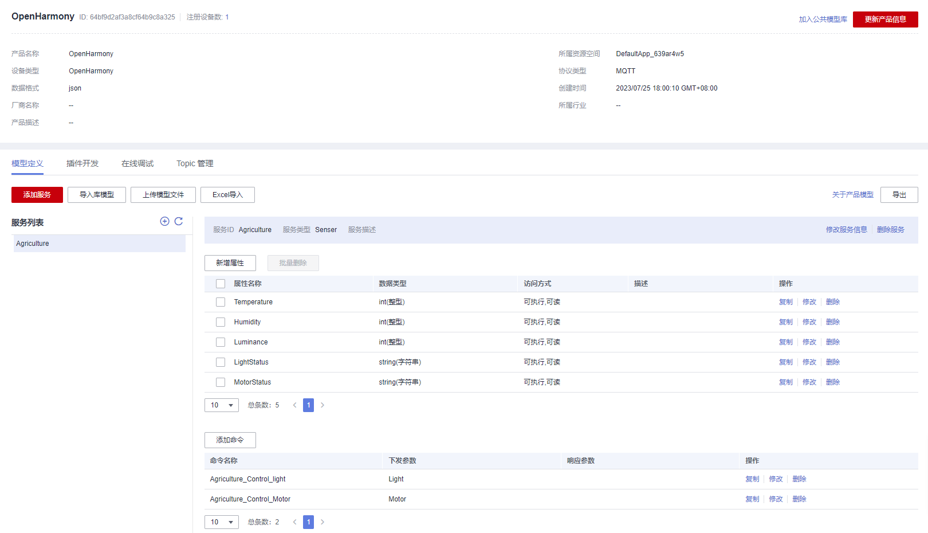Viewport: 928px width, 533px height.
Task: Open properties page size dropdown
Action: pyautogui.click(x=222, y=405)
